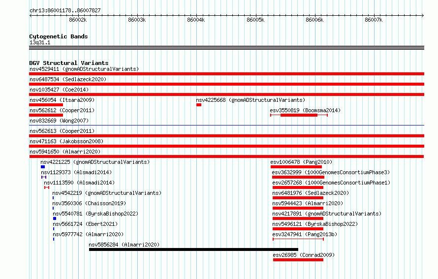
Task: Click the gray 13q31.1 band bar
Action: (x=226, y=48)
